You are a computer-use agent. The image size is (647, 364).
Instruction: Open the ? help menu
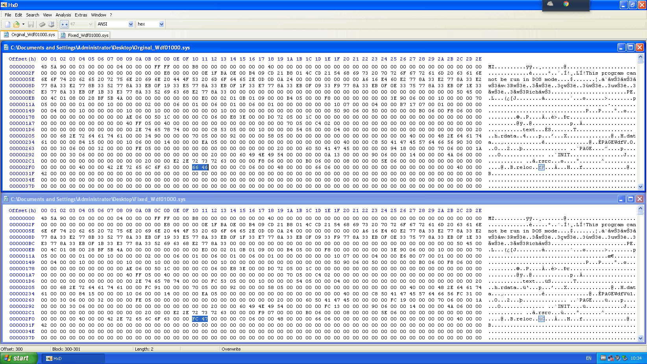(111, 15)
